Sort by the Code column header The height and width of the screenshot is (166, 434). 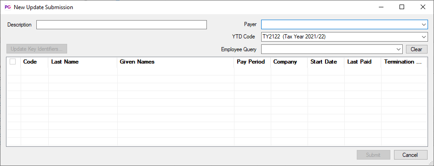[x=34, y=62]
